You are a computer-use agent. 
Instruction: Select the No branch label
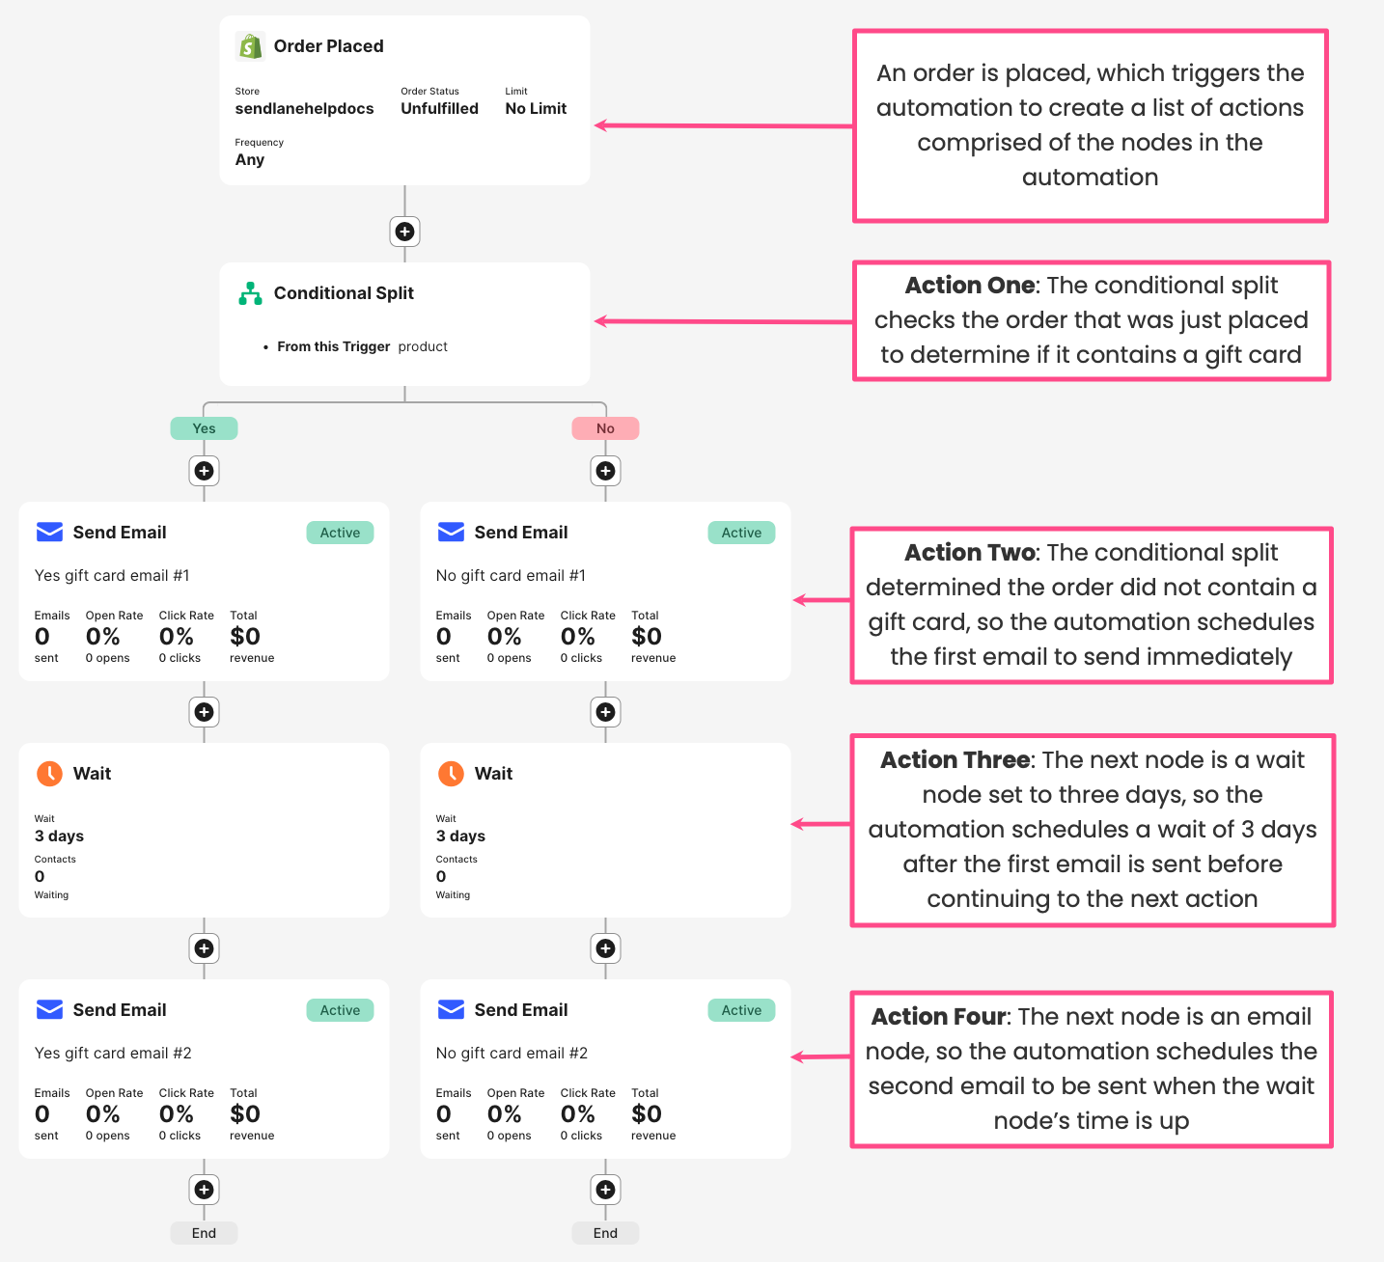pyautogui.click(x=605, y=428)
